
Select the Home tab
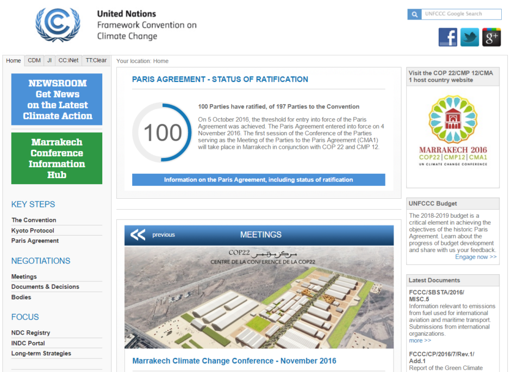(x=14, y=60)
